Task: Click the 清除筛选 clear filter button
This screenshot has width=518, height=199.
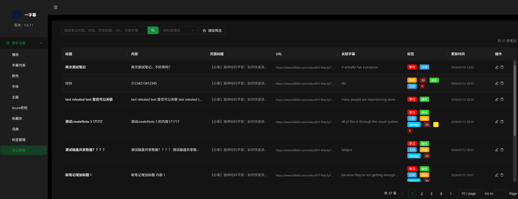Action: pos(212,30)
